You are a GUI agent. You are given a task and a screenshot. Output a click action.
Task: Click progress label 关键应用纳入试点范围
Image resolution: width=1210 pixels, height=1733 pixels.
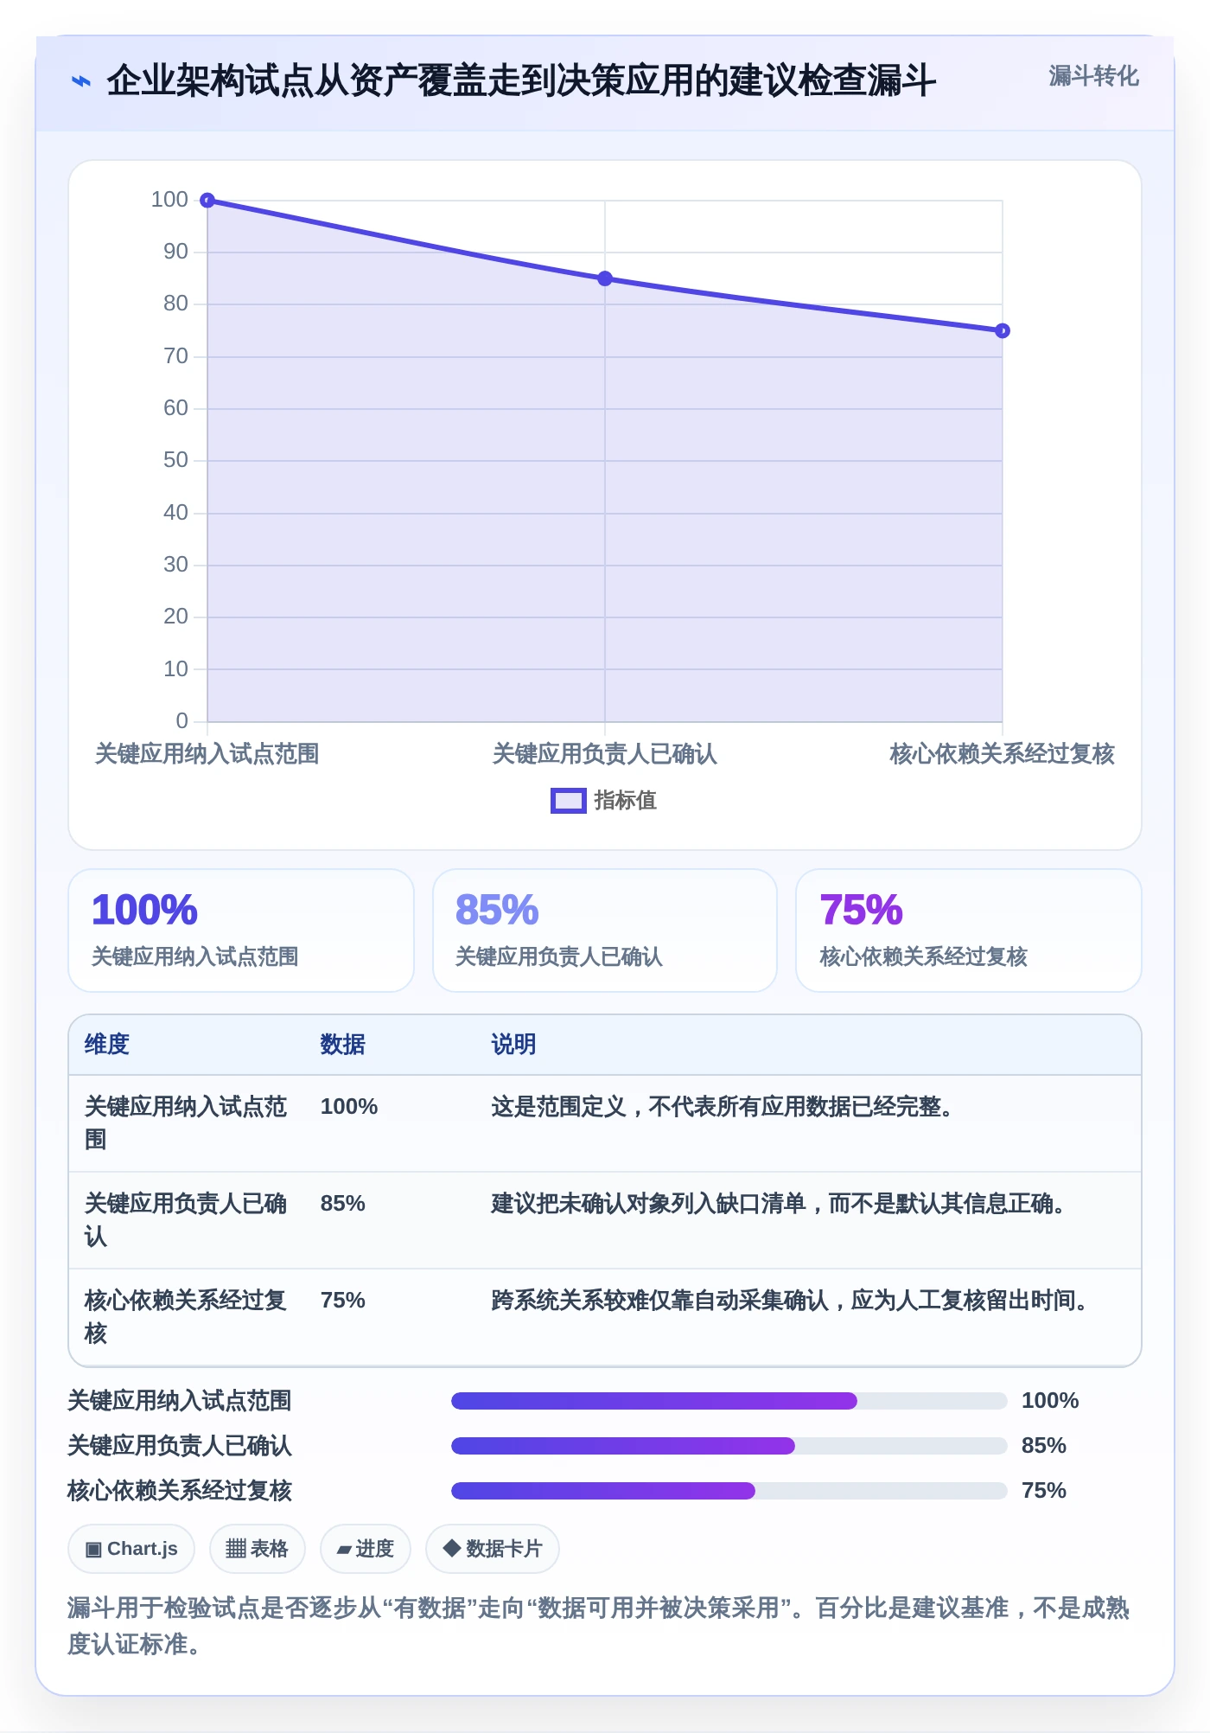tap(180, 1401)
